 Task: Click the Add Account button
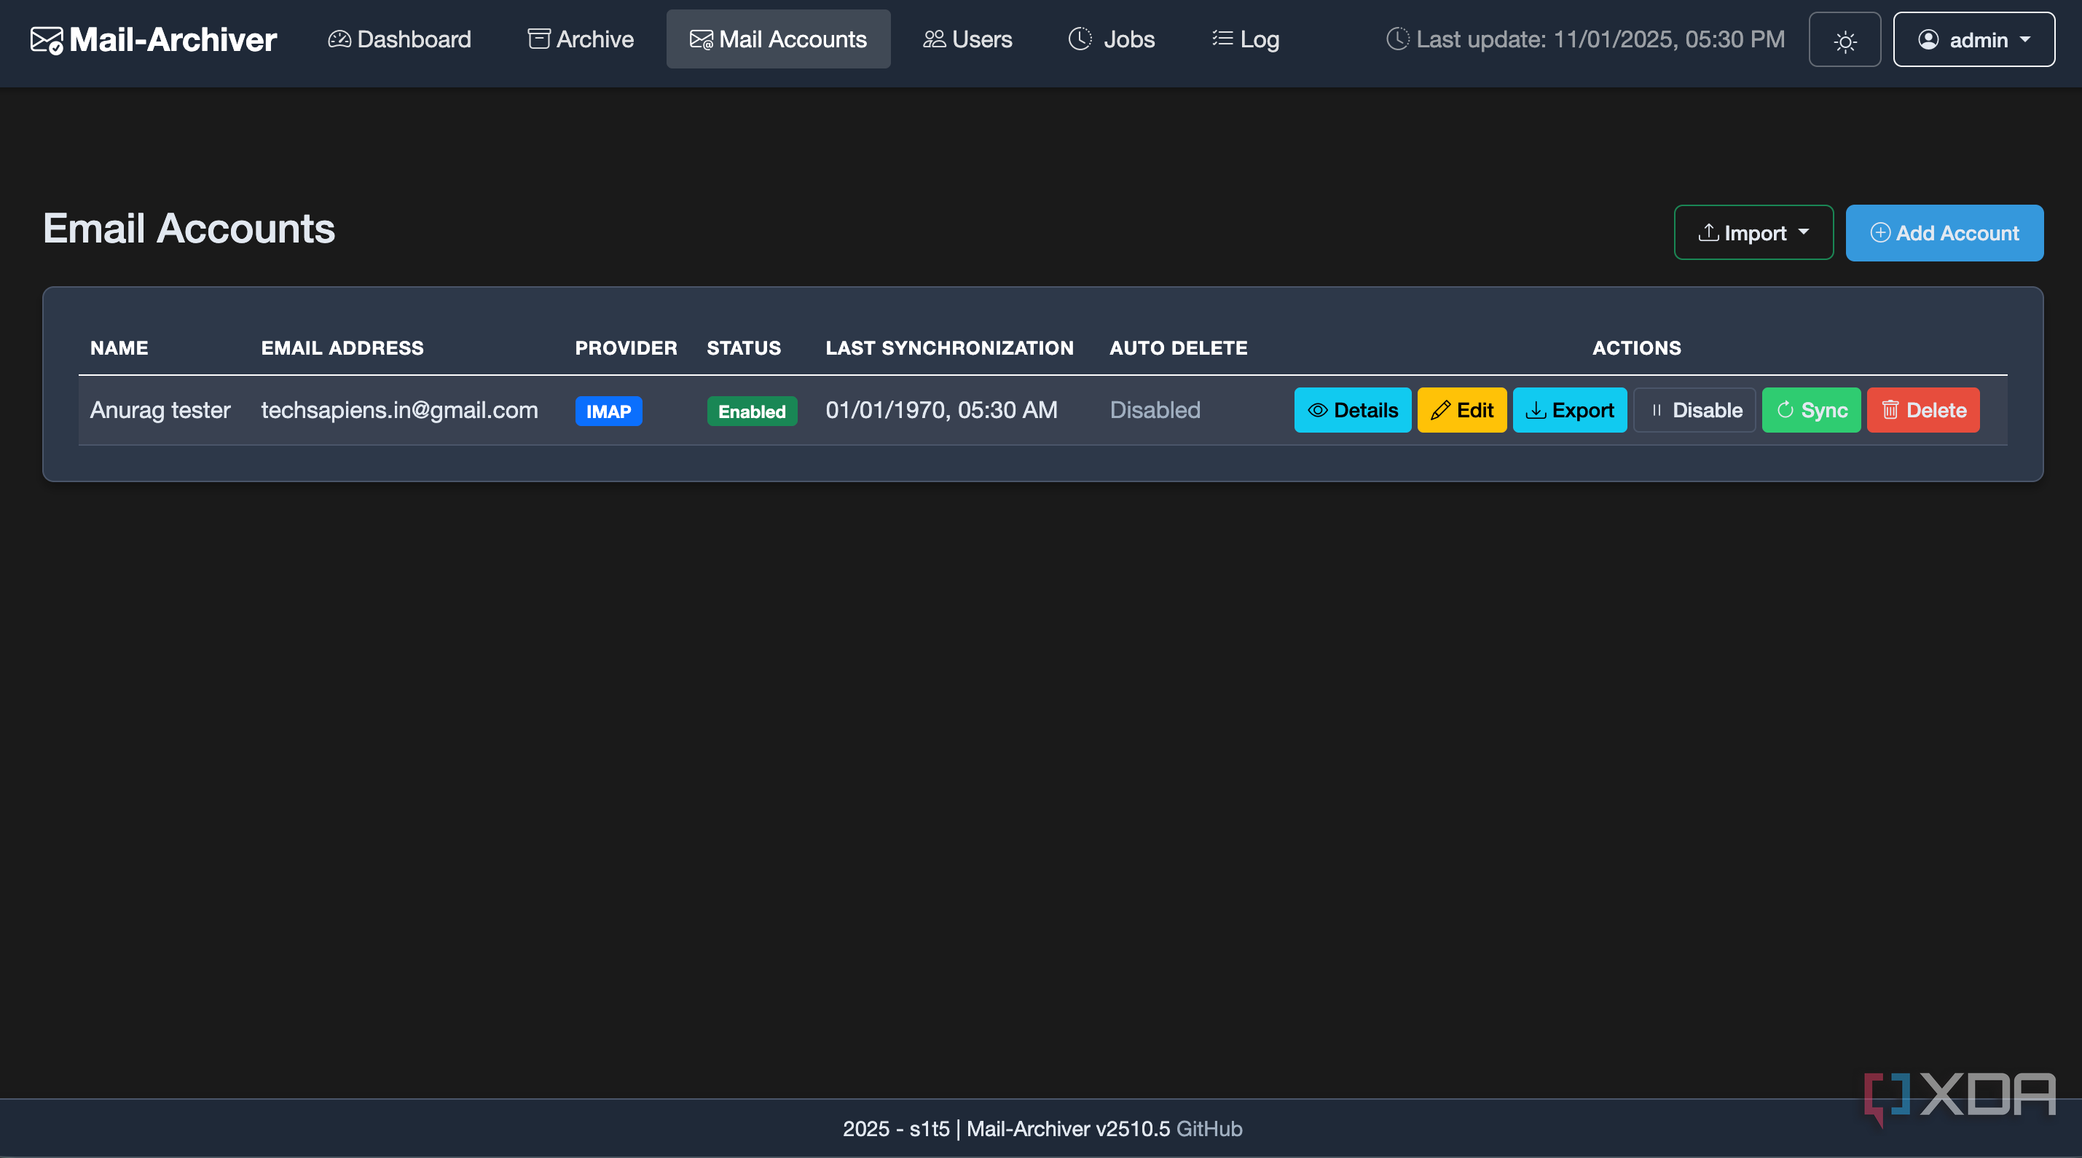1944,233
